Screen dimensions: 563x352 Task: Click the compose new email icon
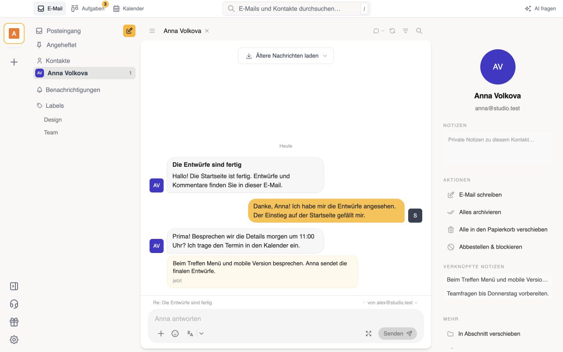coord(129,31)
